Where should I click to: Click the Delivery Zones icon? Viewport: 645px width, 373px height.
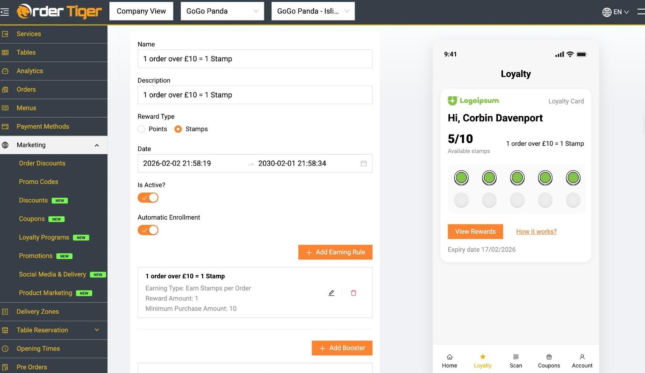coord(5,311)
